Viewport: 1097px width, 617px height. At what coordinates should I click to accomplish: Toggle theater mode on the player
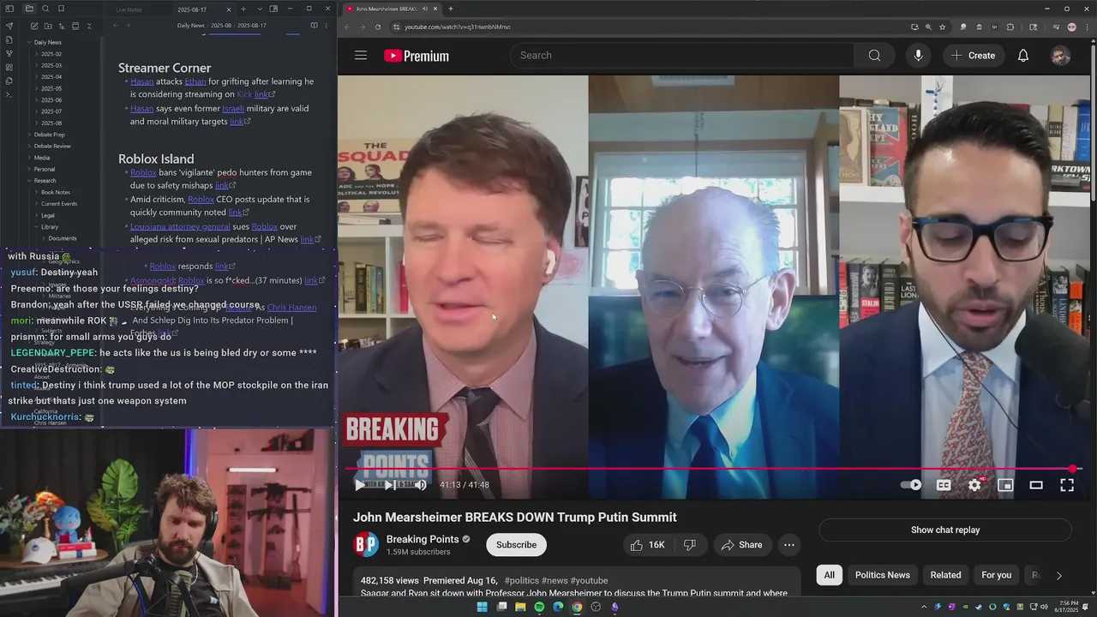pos(1036,485)
